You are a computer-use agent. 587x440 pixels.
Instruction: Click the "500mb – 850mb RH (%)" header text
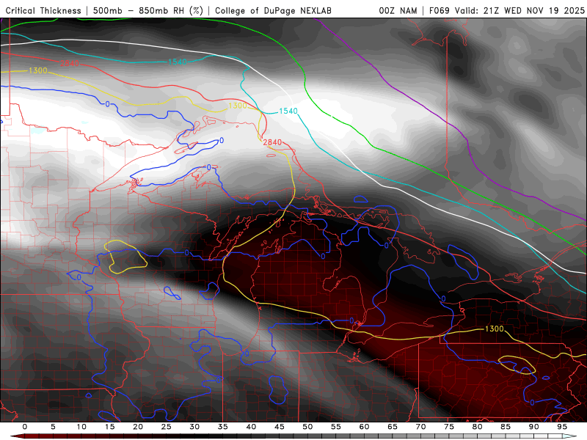coord(148,11)
